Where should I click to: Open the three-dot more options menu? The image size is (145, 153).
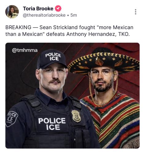(x=135, y=12)
